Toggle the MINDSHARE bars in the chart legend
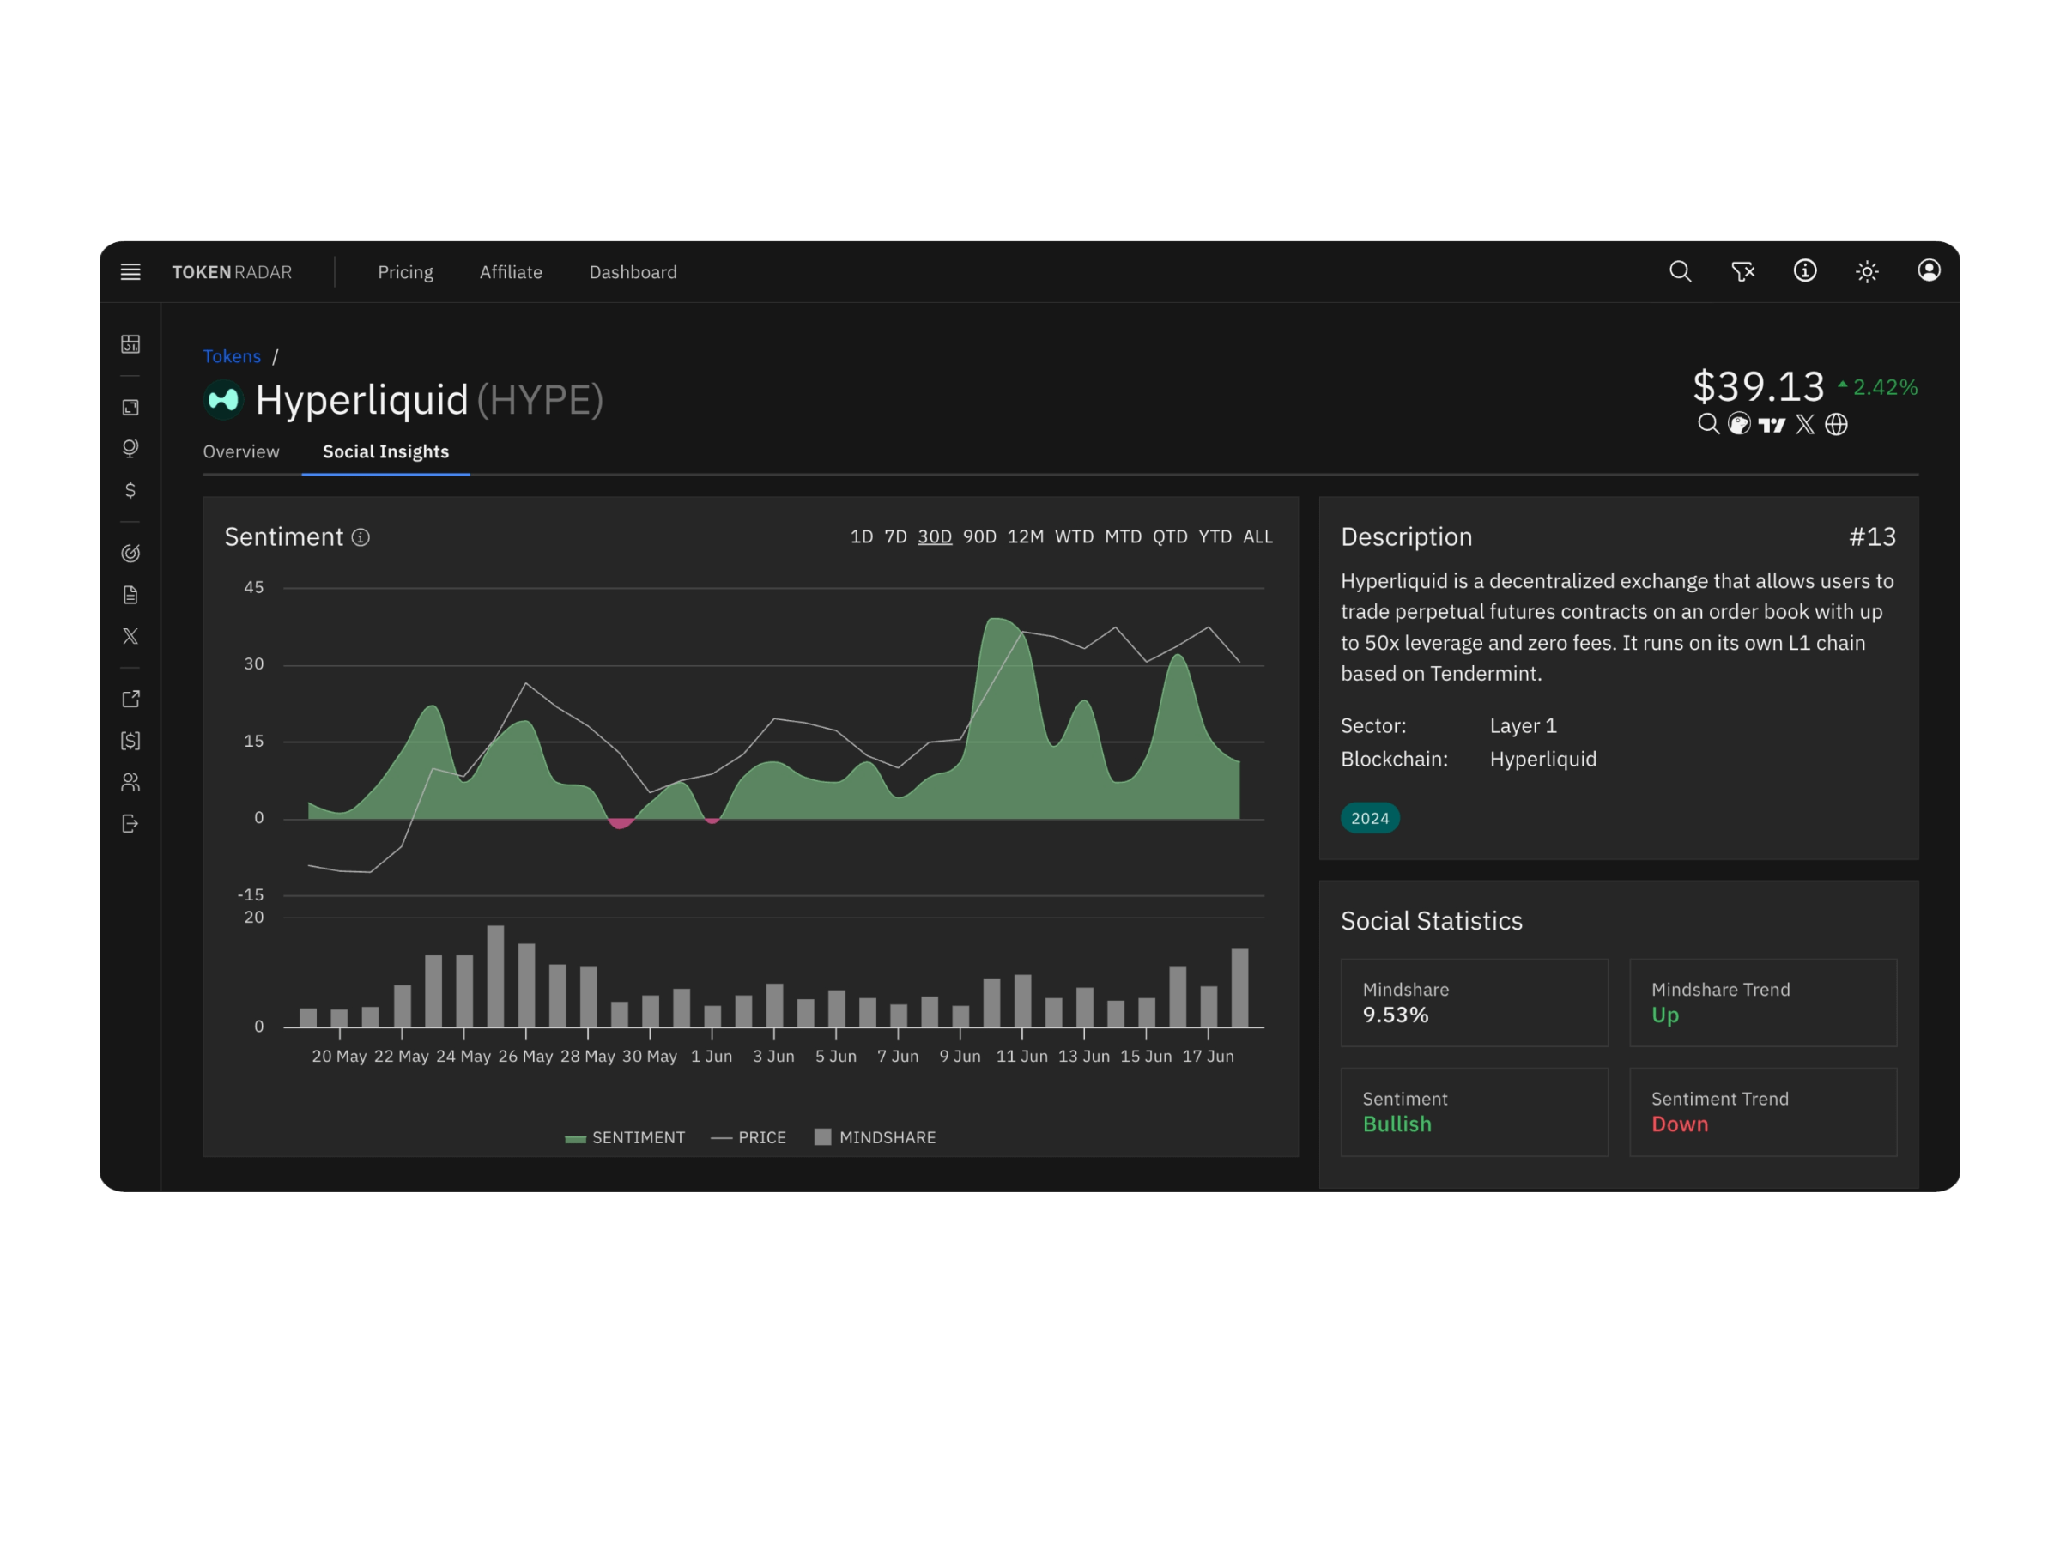Viewport: 2060px width, 1545px height. pos(874,1136)
